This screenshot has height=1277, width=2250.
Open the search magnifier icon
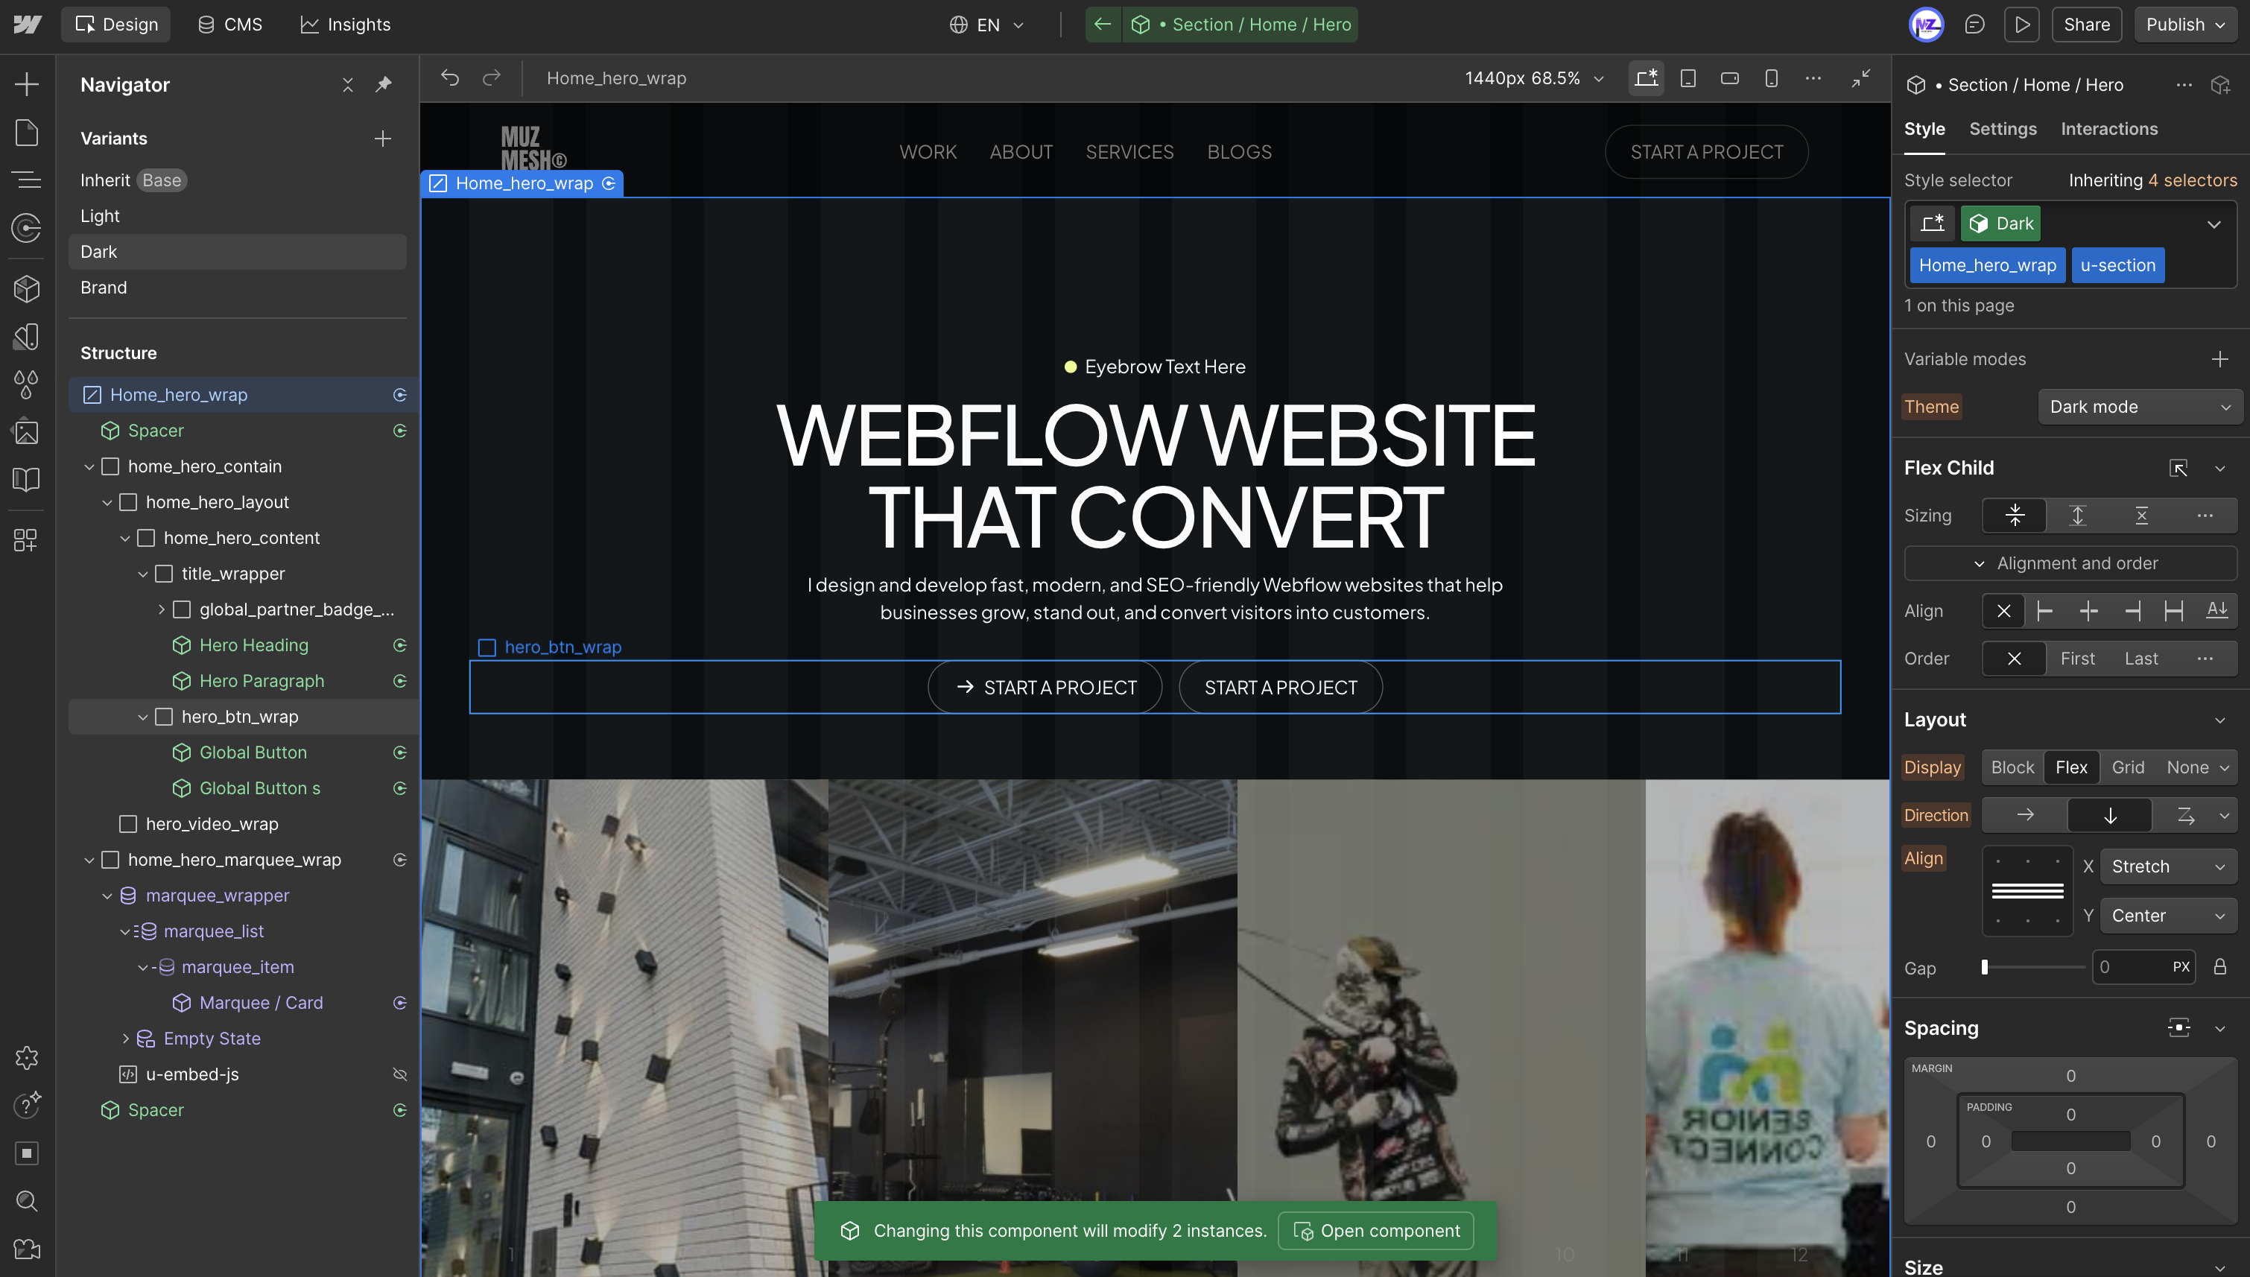26,1201
